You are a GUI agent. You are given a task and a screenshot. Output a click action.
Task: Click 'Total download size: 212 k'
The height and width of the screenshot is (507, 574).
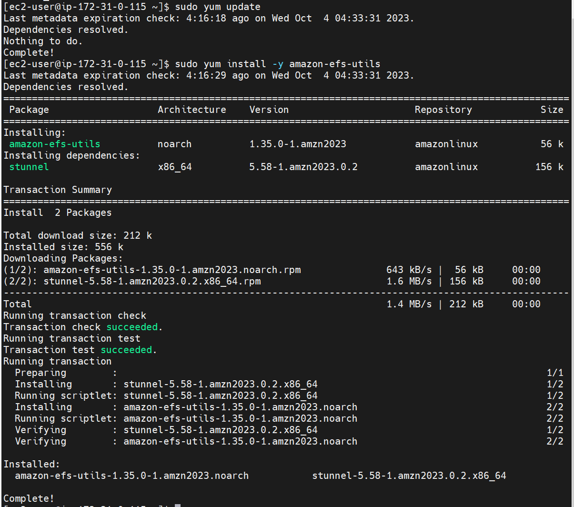click(78, 236)
